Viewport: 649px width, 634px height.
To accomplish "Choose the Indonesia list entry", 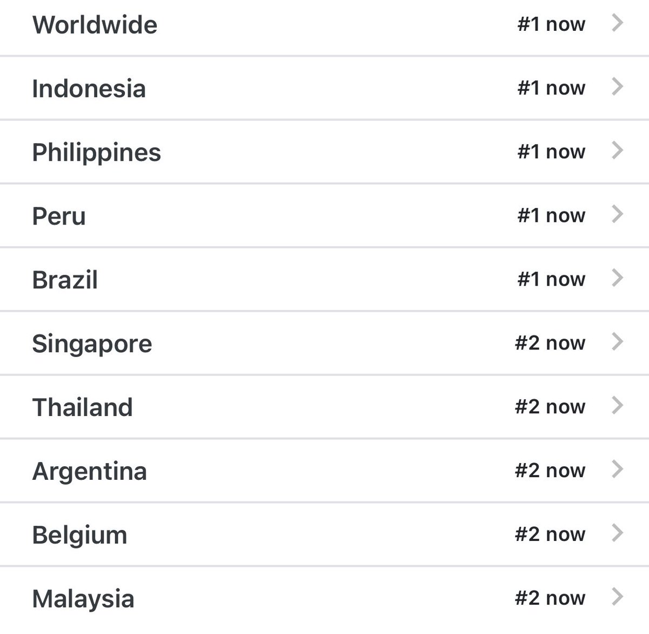I will click(325, 88).
